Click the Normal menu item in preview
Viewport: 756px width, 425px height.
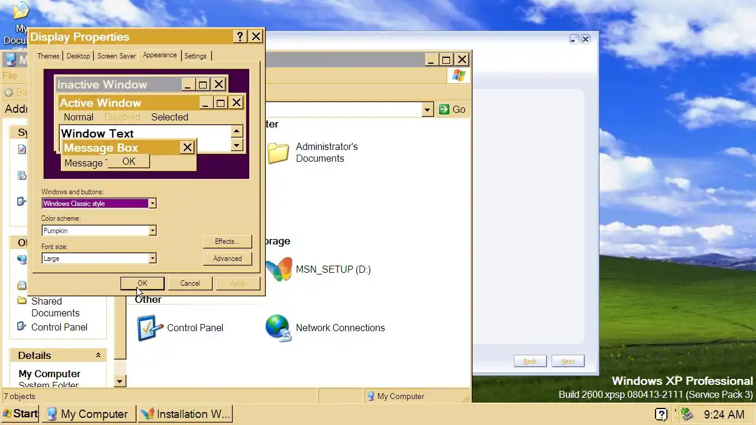tap(79, 117)
